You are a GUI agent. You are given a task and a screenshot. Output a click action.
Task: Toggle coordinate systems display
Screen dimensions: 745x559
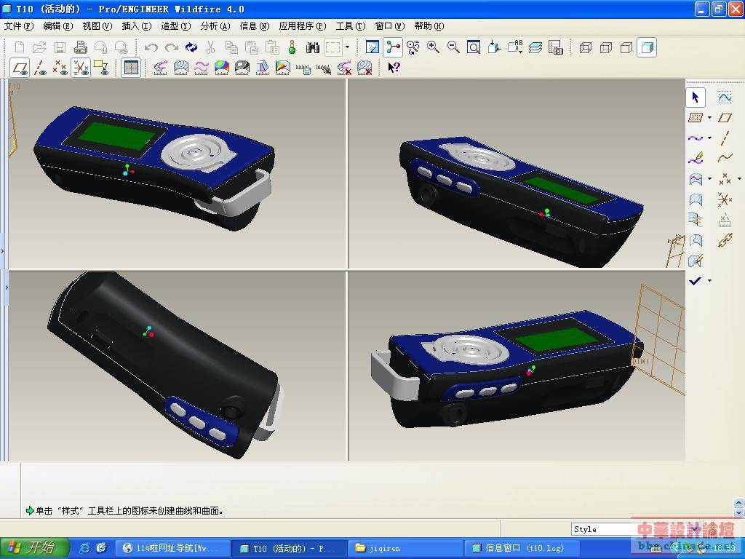coord(81,68)
